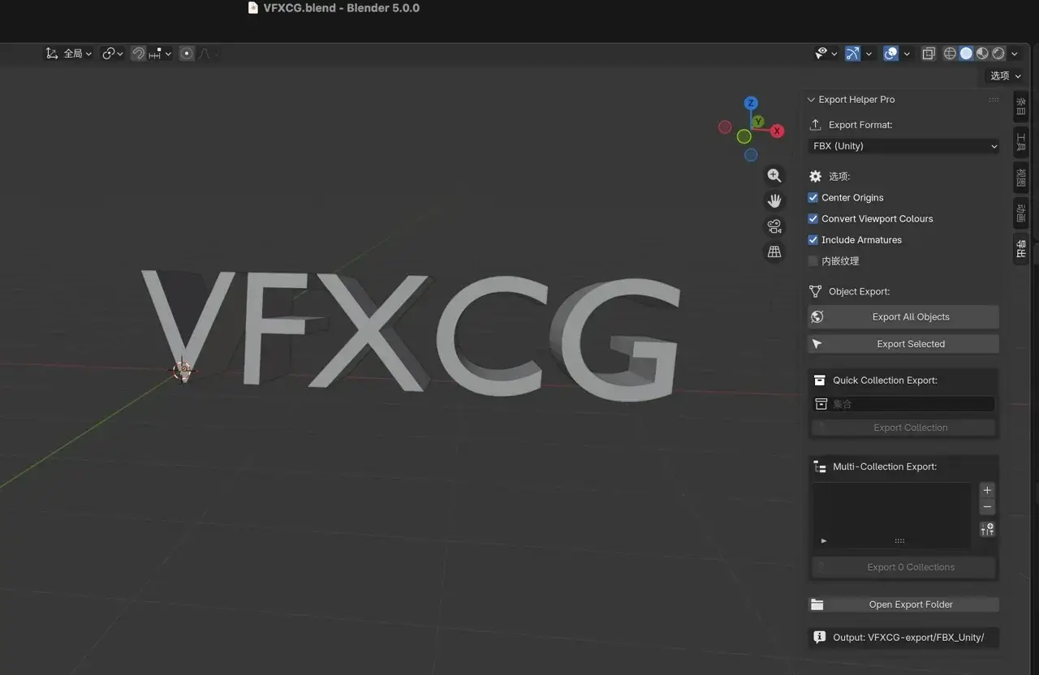Click the hand pan view button

(774, 200)
